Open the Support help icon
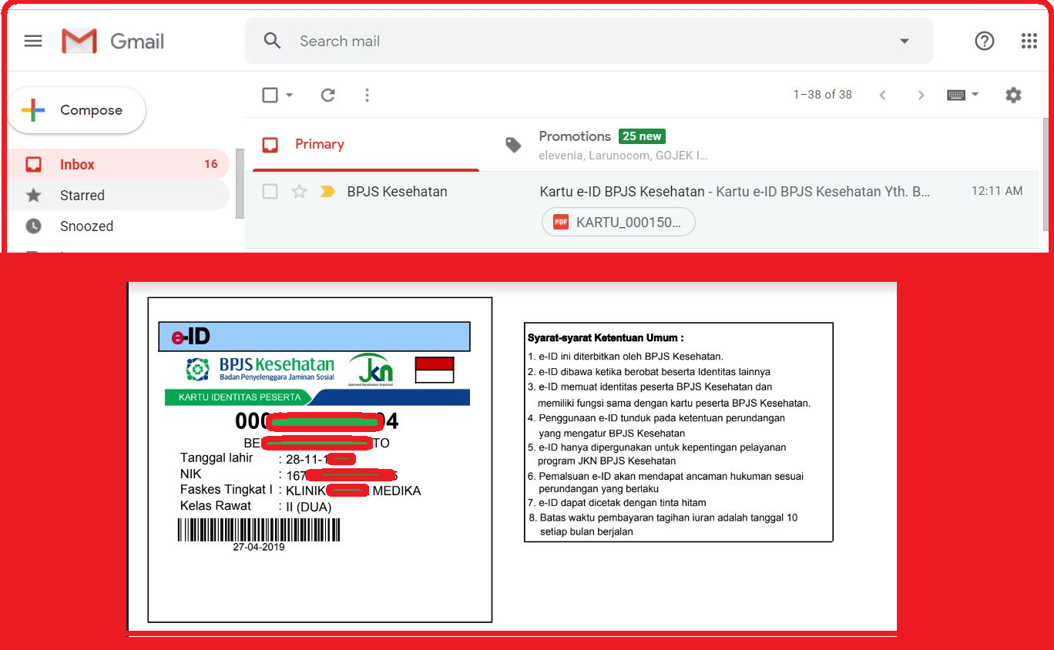The width and height of the screenshot is (1054, 650). click(x=985, y=41)
